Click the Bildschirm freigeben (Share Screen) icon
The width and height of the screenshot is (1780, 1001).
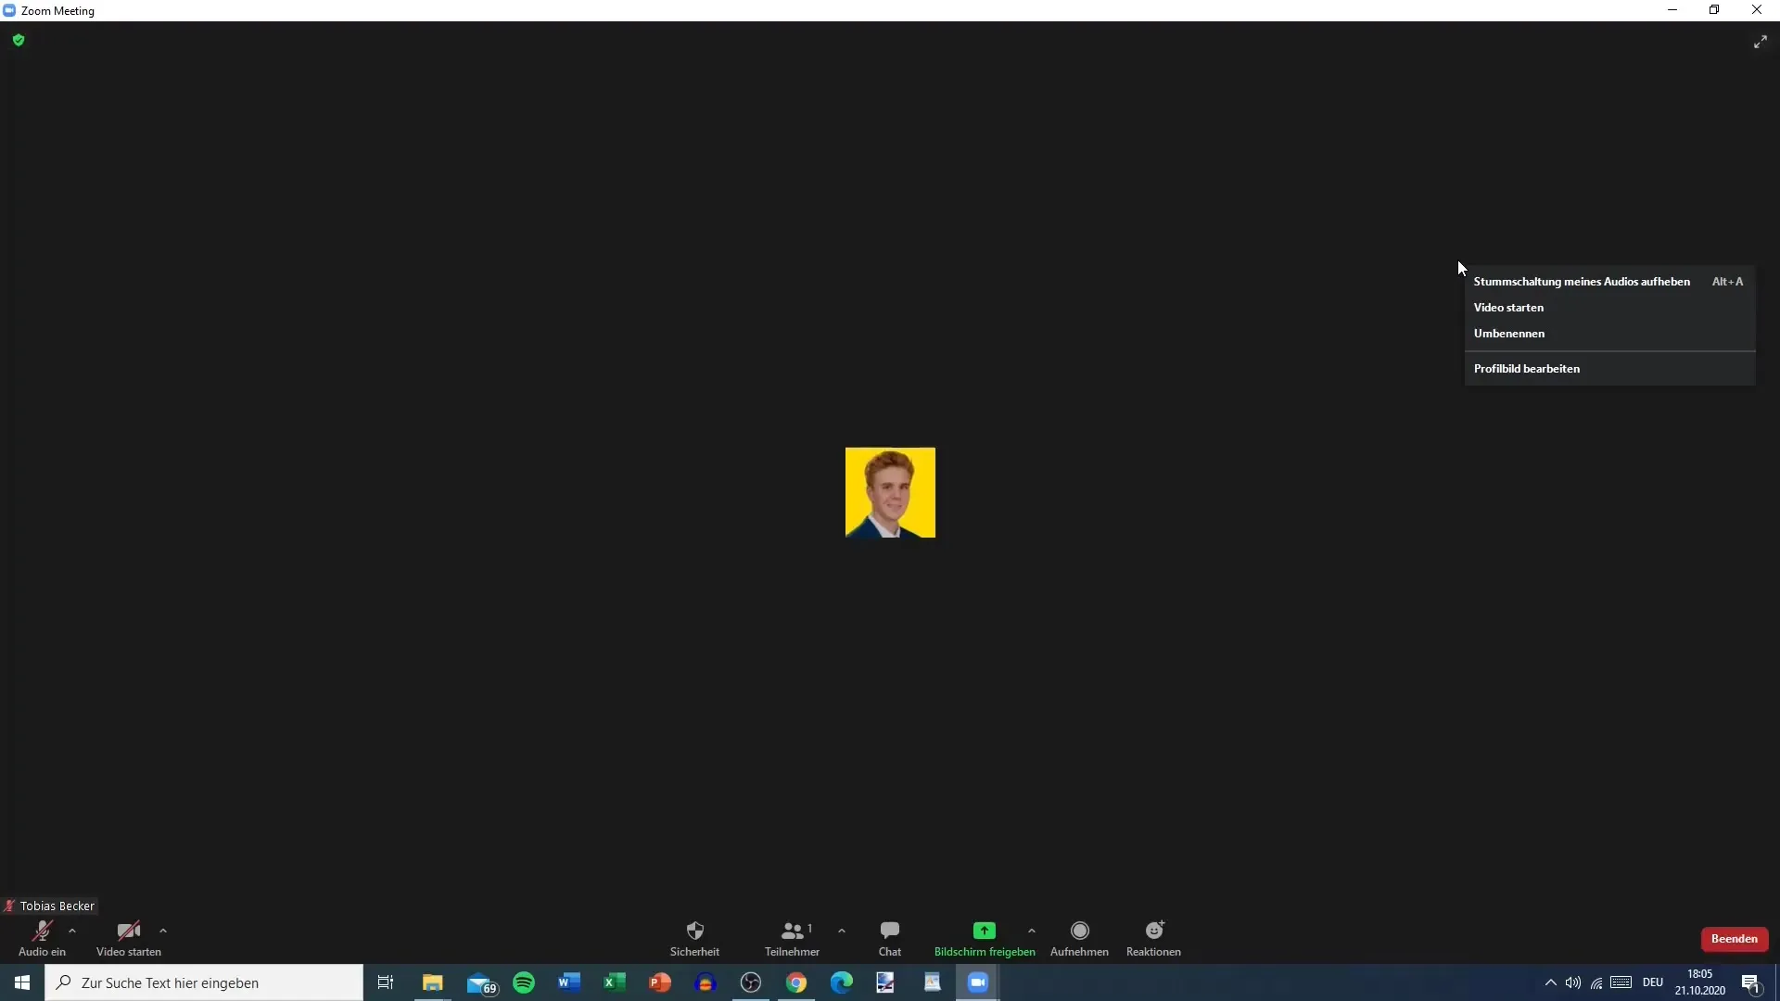point(985,931)
